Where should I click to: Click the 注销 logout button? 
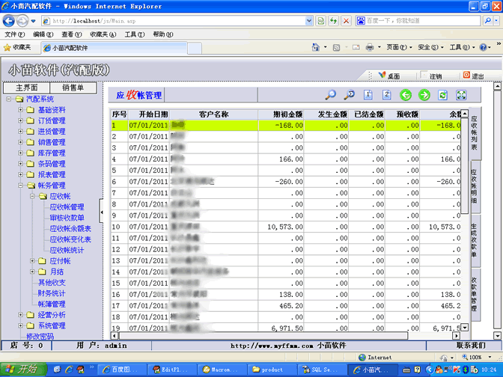coord(431,76)
